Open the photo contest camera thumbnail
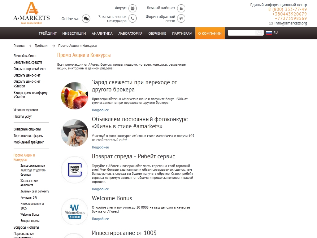317x238 pixels. (75, 133)
